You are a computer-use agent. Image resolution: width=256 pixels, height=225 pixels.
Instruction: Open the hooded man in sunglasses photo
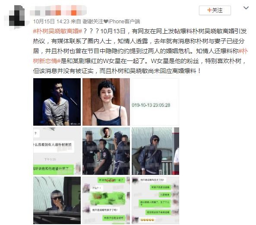click(155, 151)
